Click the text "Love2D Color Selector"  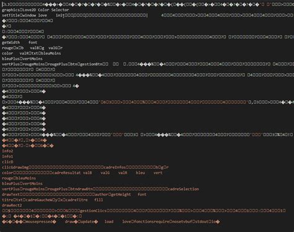point(45,10)
